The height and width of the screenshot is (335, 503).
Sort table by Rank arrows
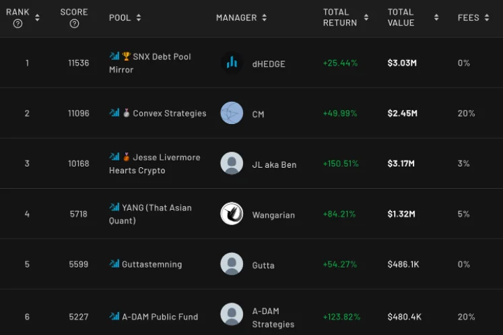[x=37, y=18]
